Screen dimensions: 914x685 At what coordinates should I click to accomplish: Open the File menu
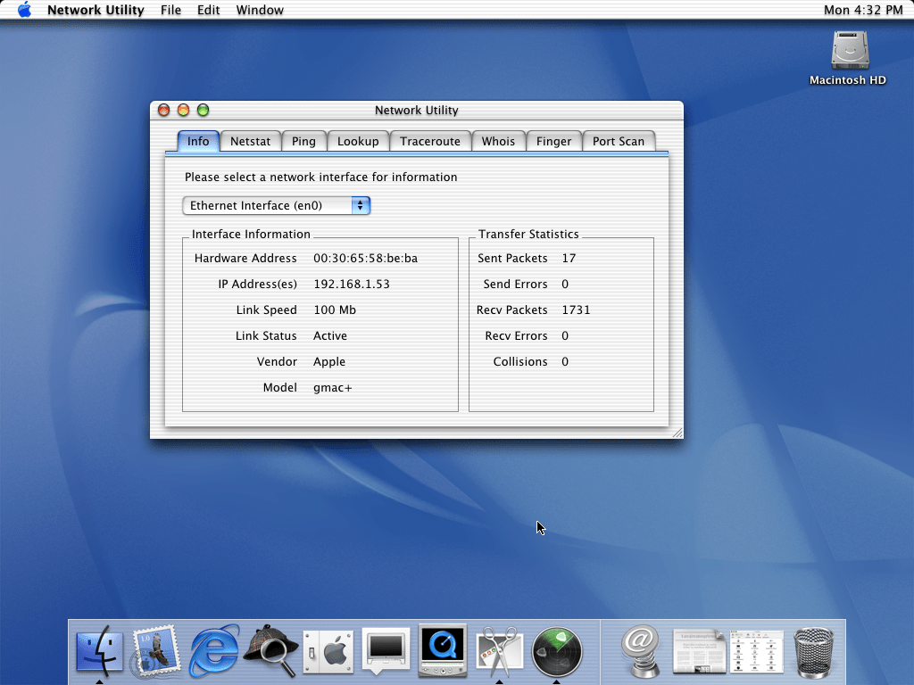point(170,10)
